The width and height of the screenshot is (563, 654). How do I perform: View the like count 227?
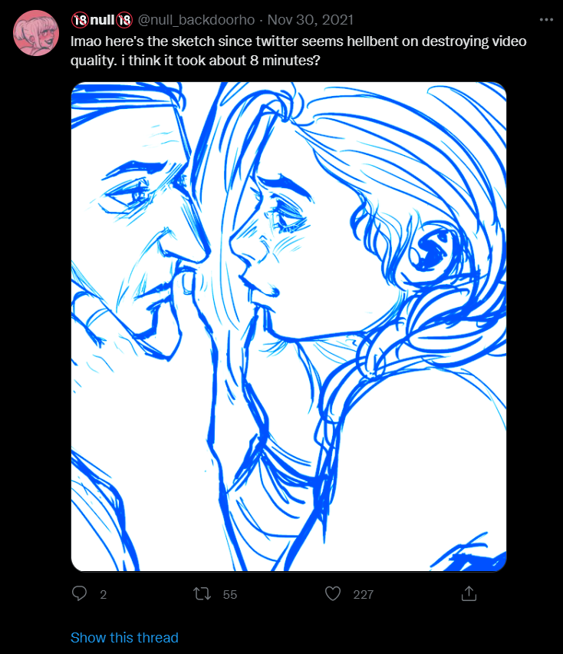(x=364, y=594)
